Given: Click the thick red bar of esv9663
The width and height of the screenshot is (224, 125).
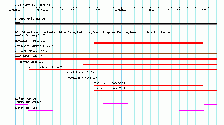Looking at the screenshot, I should (150, 64).
